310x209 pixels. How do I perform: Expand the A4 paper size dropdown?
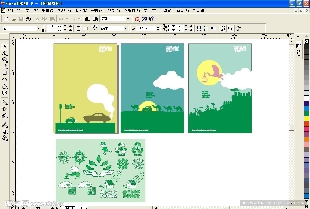pyautogui.click(x=38, y=28)
